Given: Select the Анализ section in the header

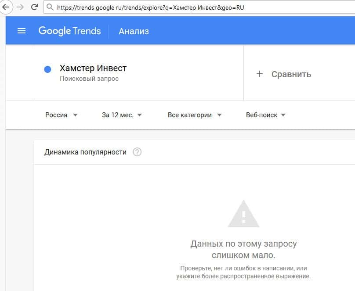Looking at the screenshot, I should (134, 31).
